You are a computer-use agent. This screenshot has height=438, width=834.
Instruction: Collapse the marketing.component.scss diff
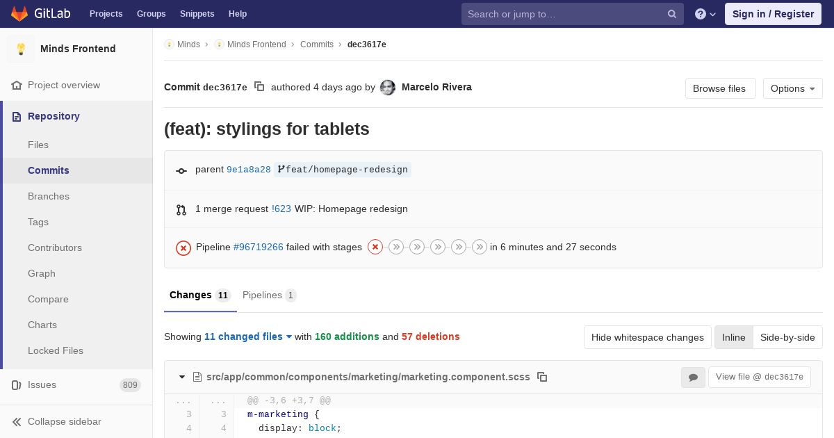click(x=182, y=377)
